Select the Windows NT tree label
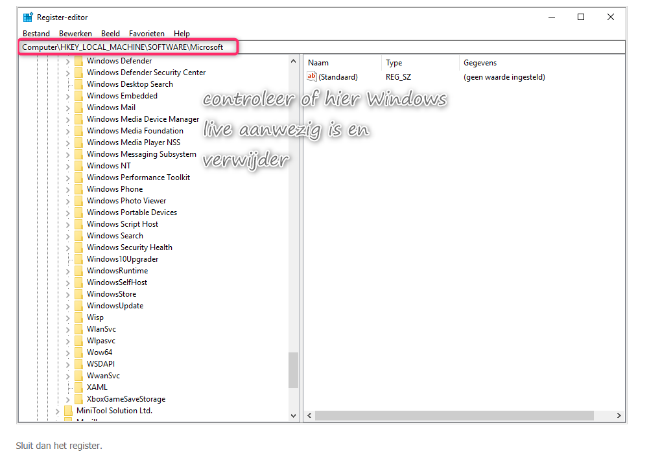This screenshot has width=649, height=458. click(x=109, y=166)
